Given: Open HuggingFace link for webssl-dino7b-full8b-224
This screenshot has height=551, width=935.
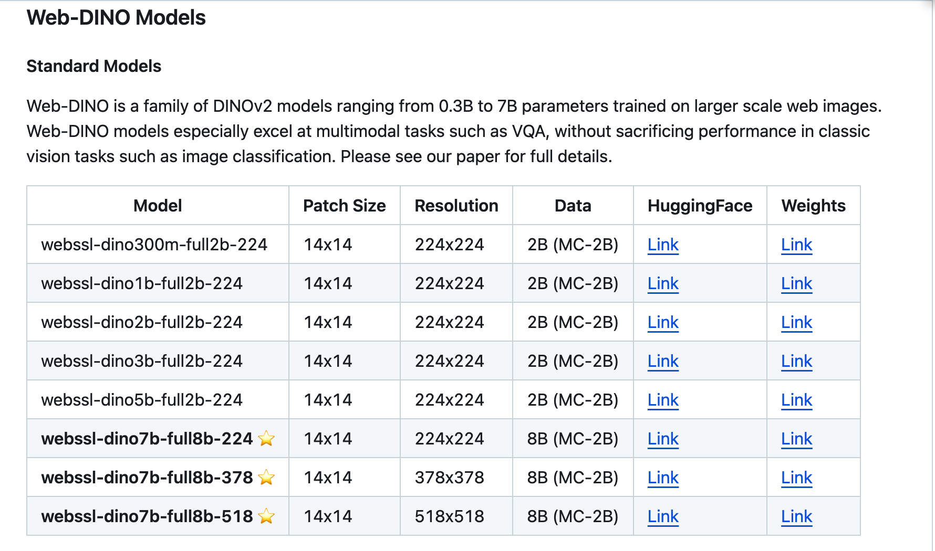Looking at the screenshot, I should point(663,439).
